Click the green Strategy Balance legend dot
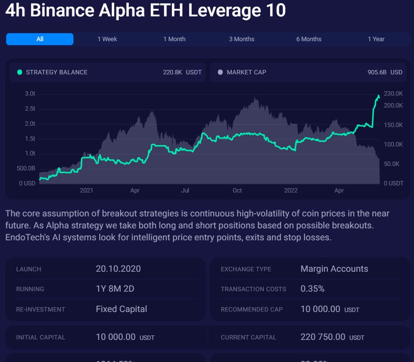 point(19,72)
